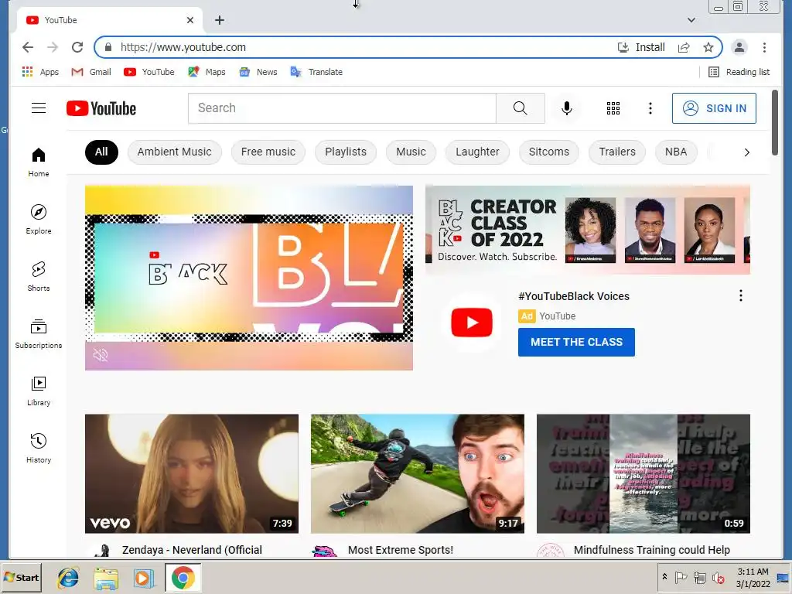Show hidden system tray icons
Viewport: 792px width, 594px height.
[x=664, y=577]
